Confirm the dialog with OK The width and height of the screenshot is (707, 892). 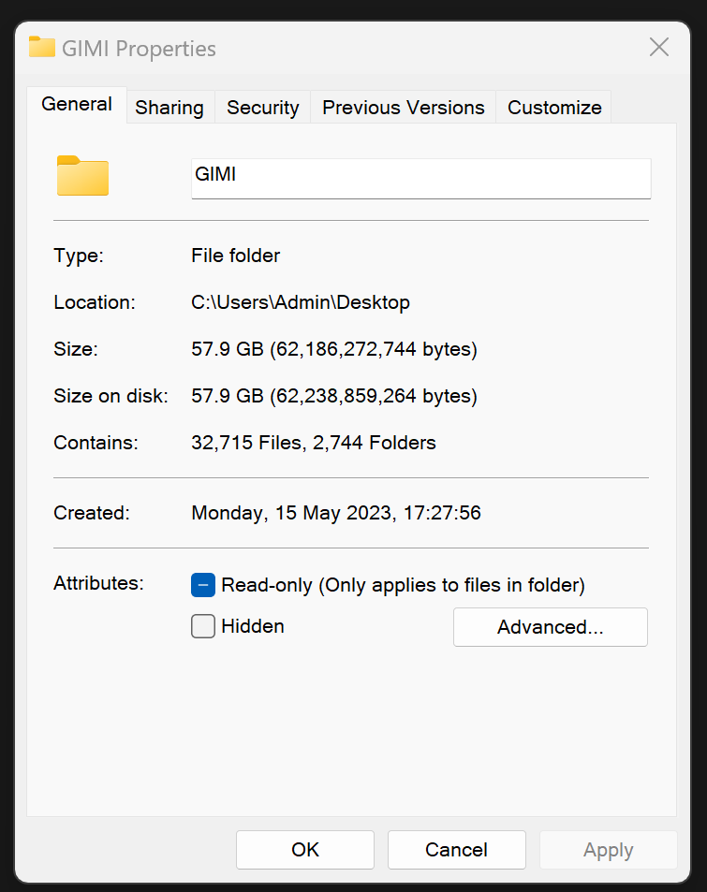(x=305, y=850)
